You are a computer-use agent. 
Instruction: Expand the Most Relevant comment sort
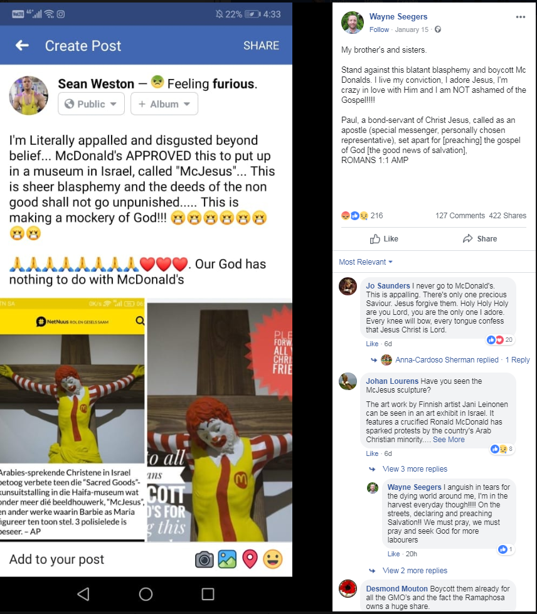coord(366,262)
